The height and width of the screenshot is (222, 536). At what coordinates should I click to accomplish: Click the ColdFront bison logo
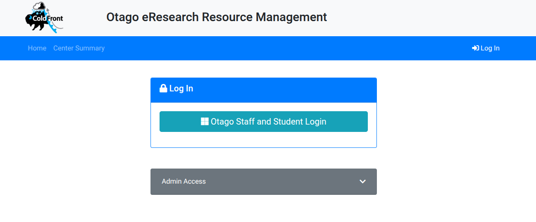pyautogui.click(x=44, y=18)
